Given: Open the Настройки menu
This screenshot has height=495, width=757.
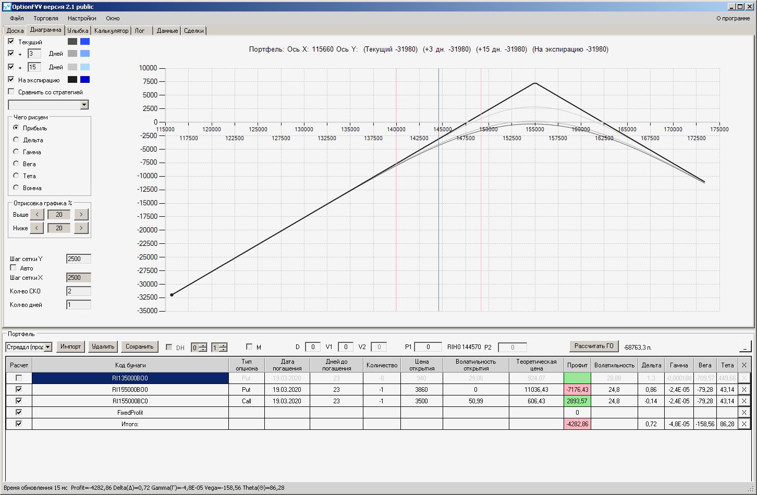Looking at the screenshot, I should [x=82, y=18].
